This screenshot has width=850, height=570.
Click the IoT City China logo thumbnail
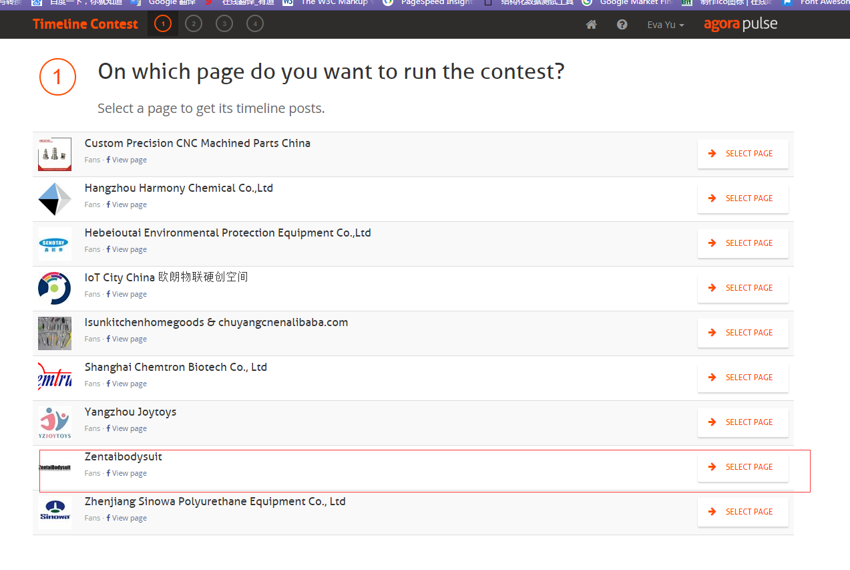pyautogui.click(x=55, y=289)
